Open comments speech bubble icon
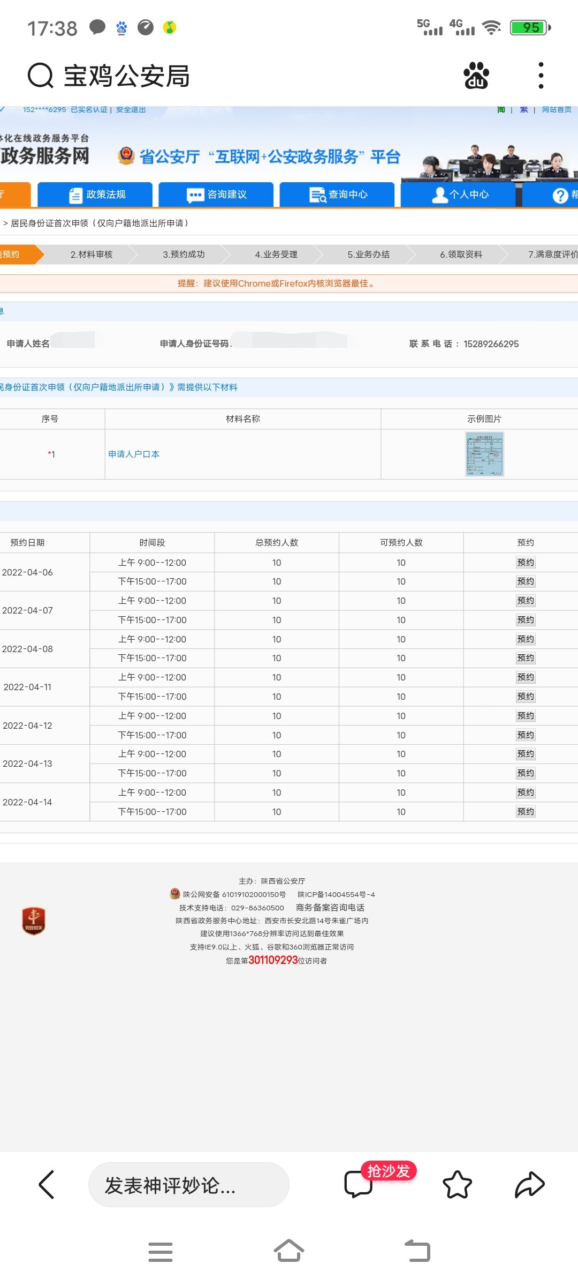The image size is (578, 1286). click(358, 1185)
